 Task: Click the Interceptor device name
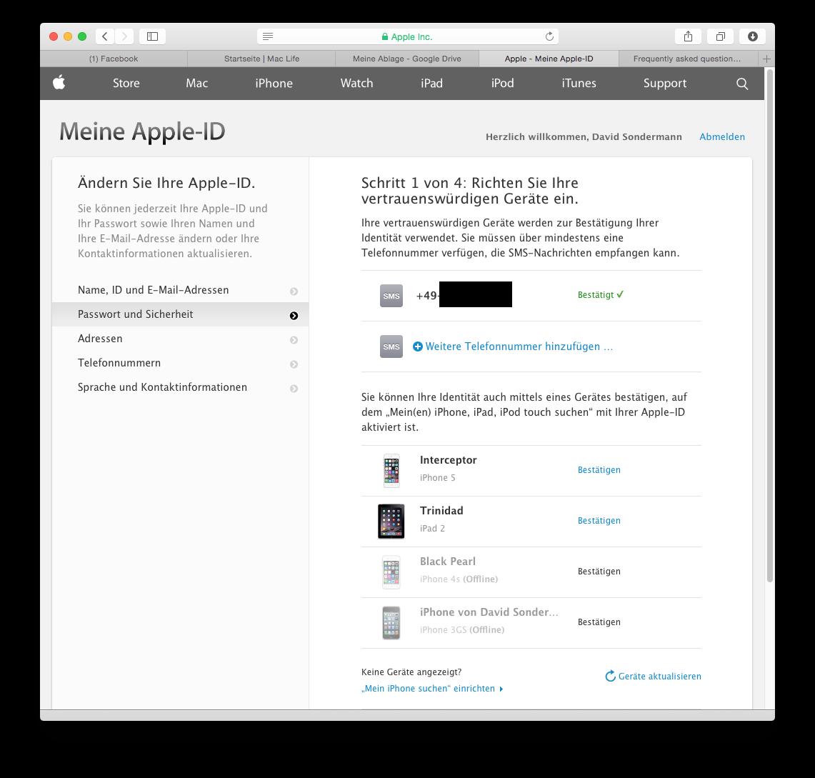click(448, 460)
